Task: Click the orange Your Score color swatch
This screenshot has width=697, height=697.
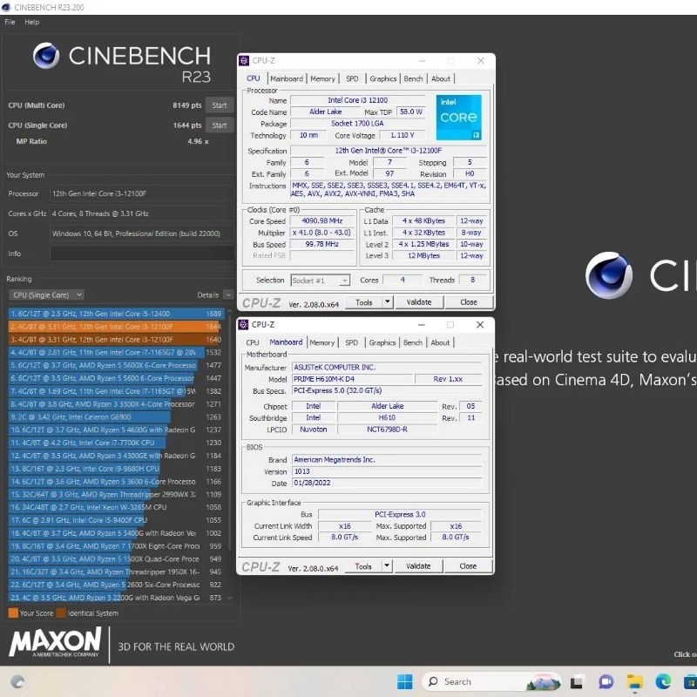Action: (x=13, y=613)
